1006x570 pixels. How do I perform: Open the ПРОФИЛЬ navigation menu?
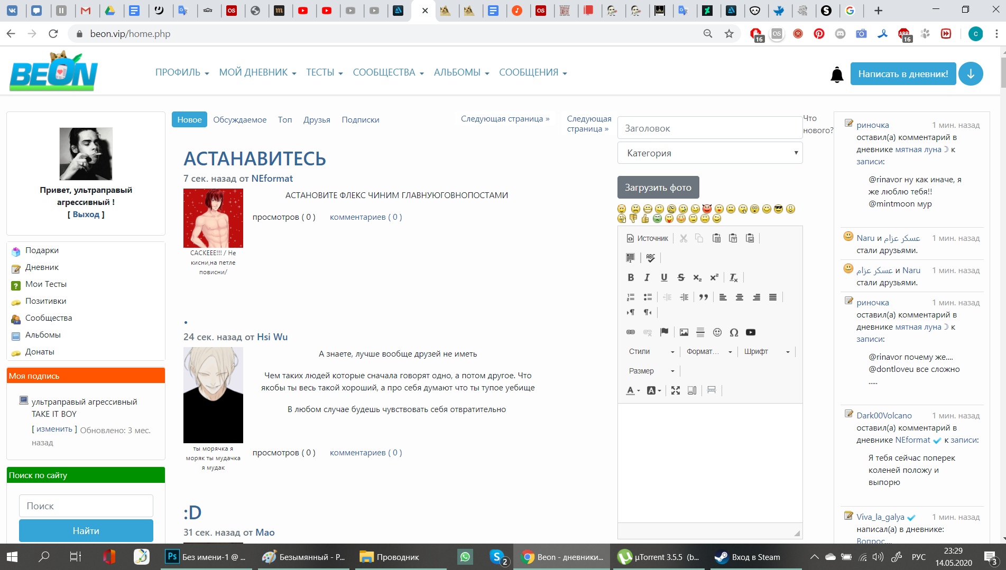tap(182, 72)
